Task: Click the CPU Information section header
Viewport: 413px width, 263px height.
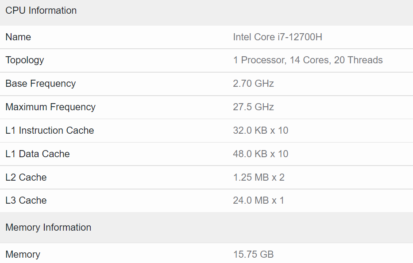Action: click(41, 11)
